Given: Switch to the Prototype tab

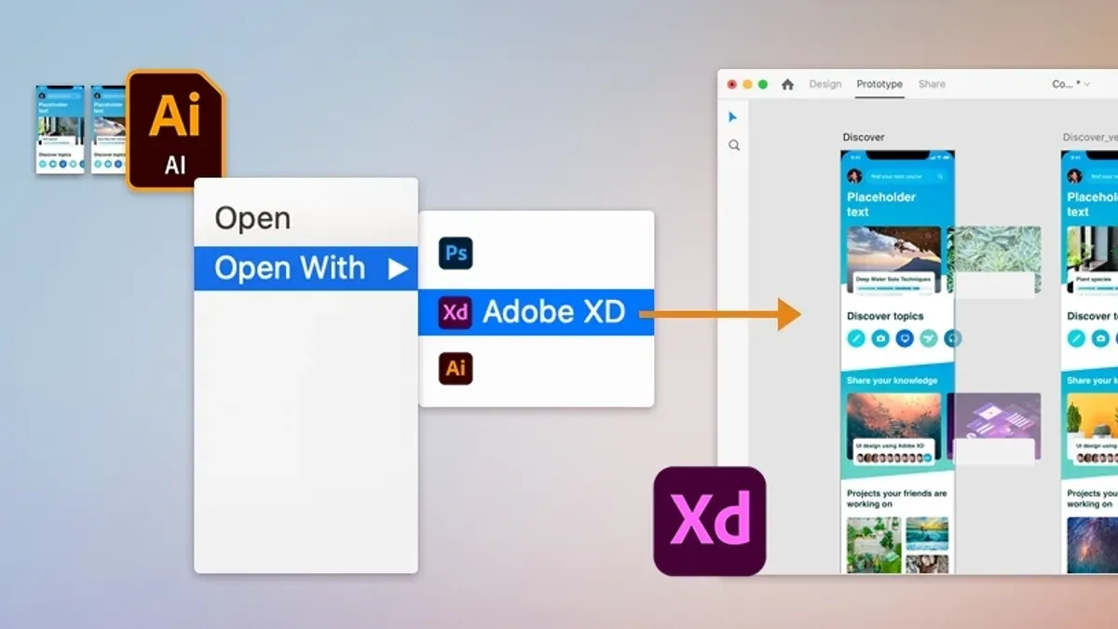Looking at the screenshot, I should (x=879, y=84).
